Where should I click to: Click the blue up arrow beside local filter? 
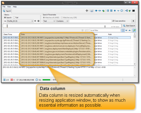tap(130, 30)
